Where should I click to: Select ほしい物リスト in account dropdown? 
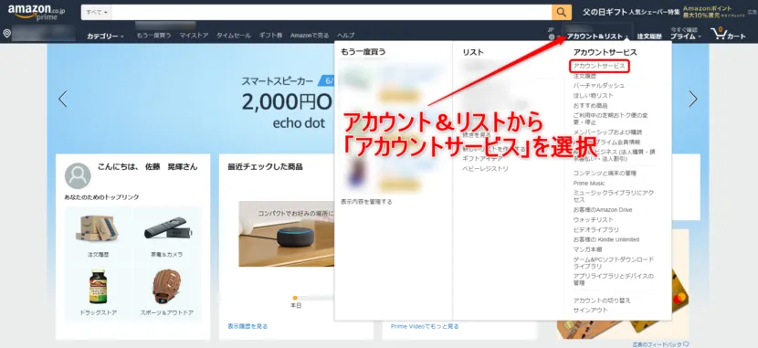coord(593,96)
